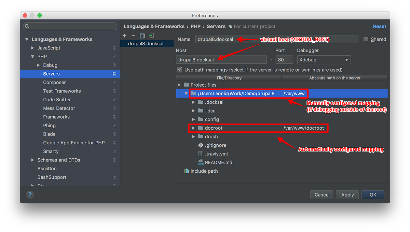Expand the docroot folder
This screenshot has width=410, height=232.
193,128
